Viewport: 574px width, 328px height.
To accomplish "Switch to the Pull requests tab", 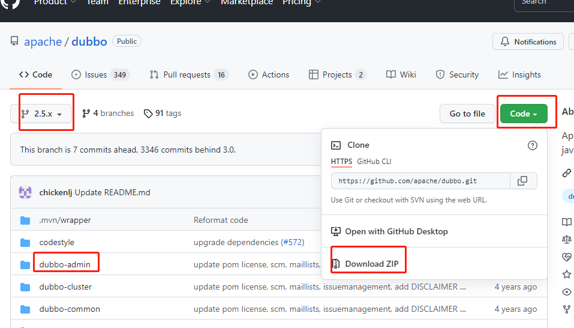I will click(189, 74).
